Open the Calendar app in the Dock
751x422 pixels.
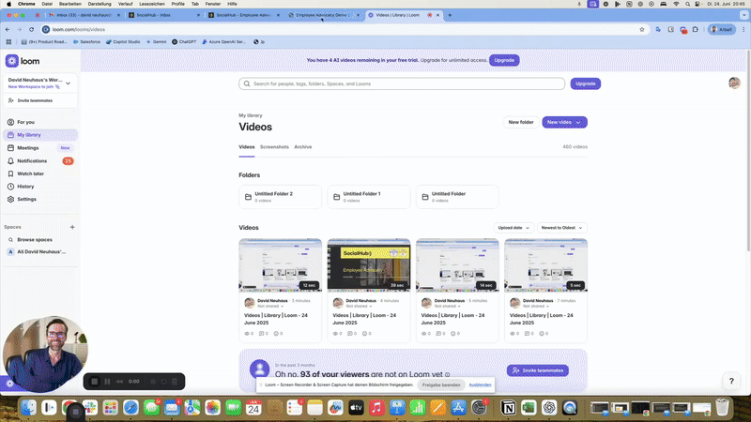pyautogui.click(x=253, y=408)
